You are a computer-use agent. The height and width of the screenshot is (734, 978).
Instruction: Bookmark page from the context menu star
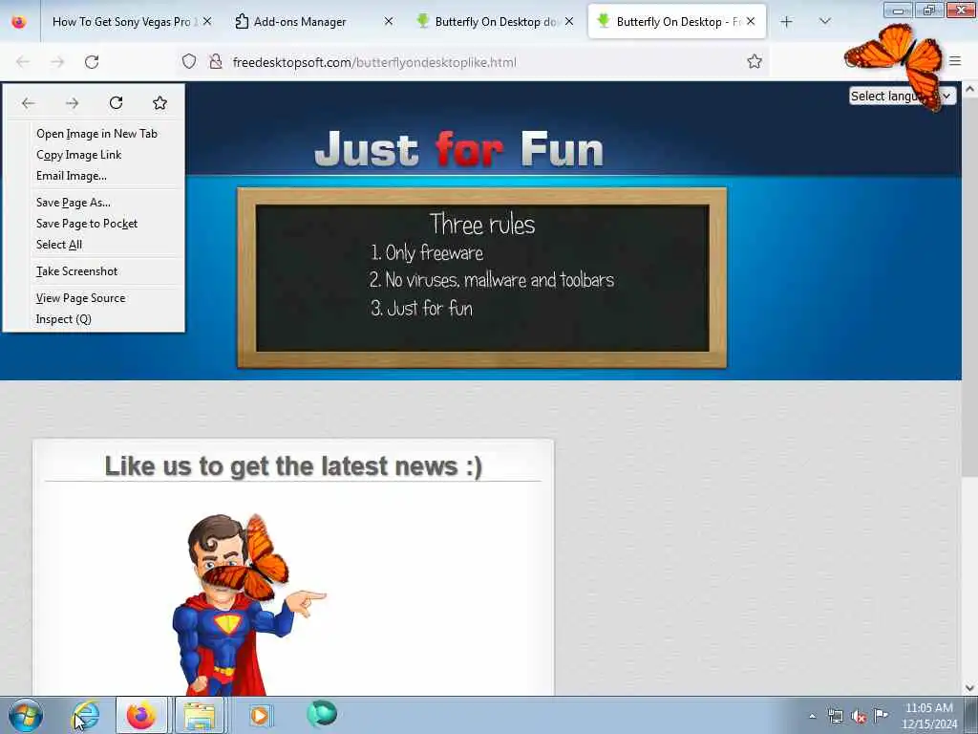coord(159,103)
